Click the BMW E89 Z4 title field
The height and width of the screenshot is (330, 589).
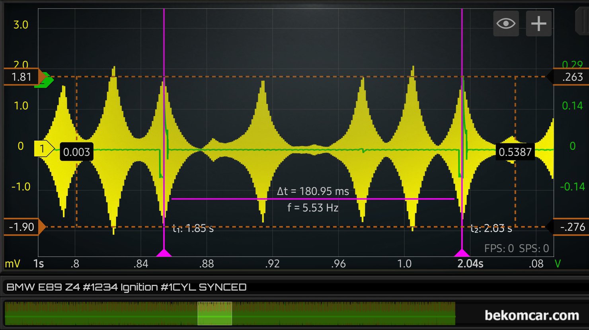point(127,287)
